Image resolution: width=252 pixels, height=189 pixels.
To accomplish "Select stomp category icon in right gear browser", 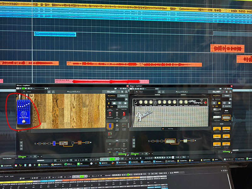I will tap(214, 103).
